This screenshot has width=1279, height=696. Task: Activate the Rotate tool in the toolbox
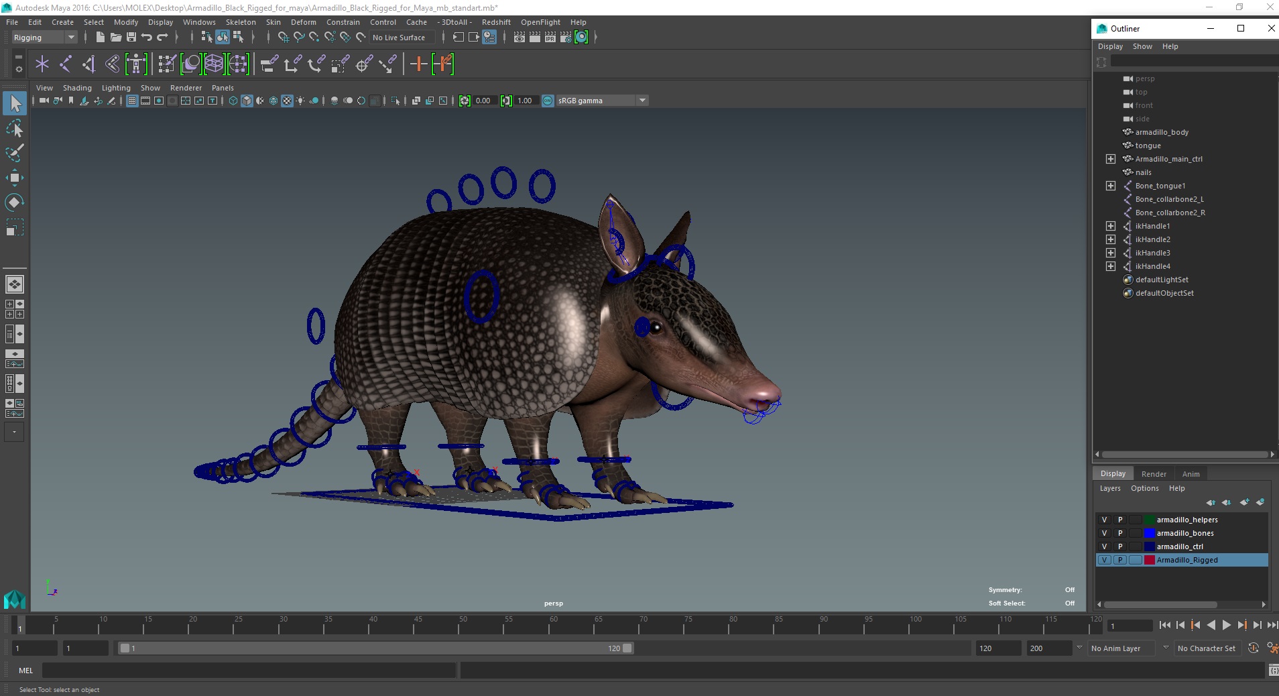[x=15, y=202]
